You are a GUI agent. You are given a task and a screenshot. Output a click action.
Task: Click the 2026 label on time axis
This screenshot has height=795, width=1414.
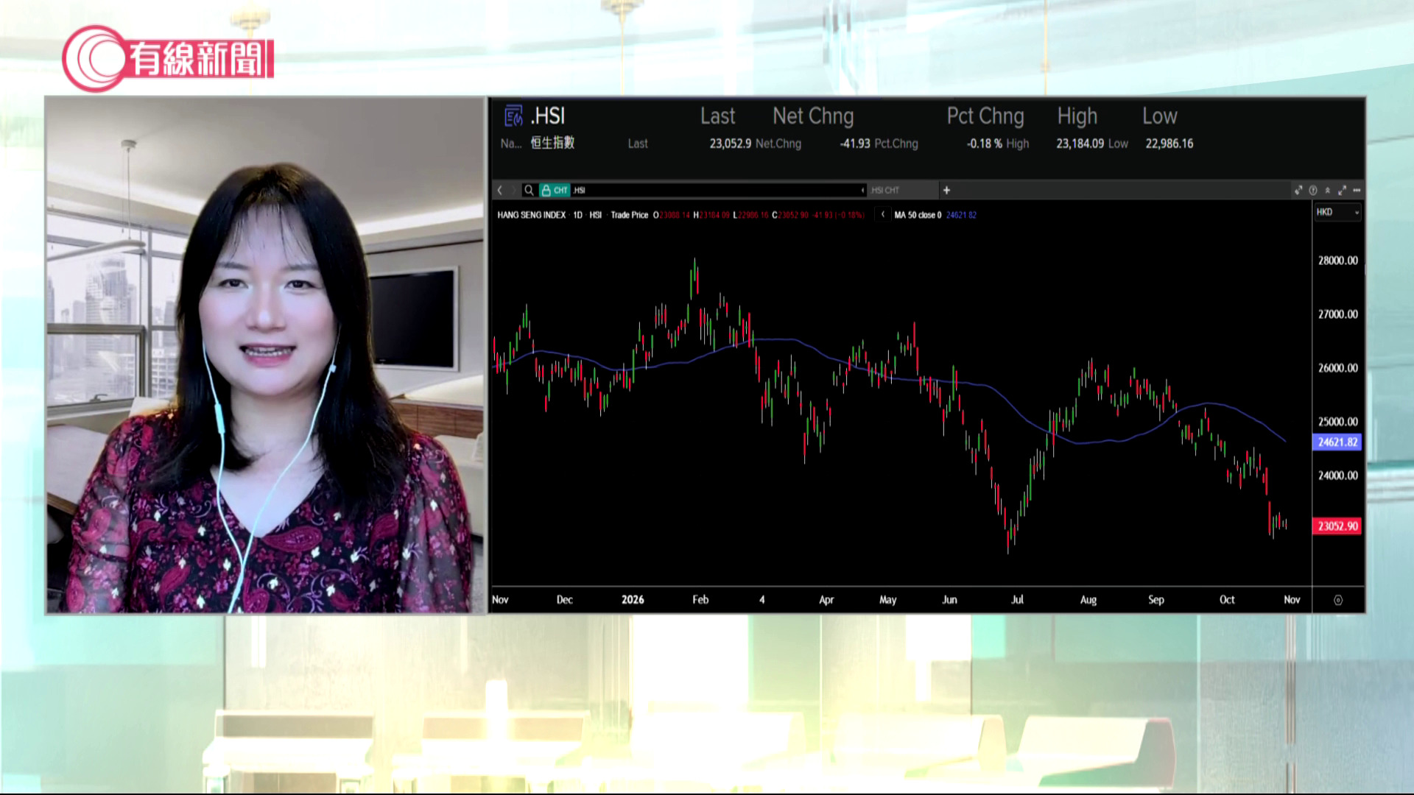[x=633, y=600]
